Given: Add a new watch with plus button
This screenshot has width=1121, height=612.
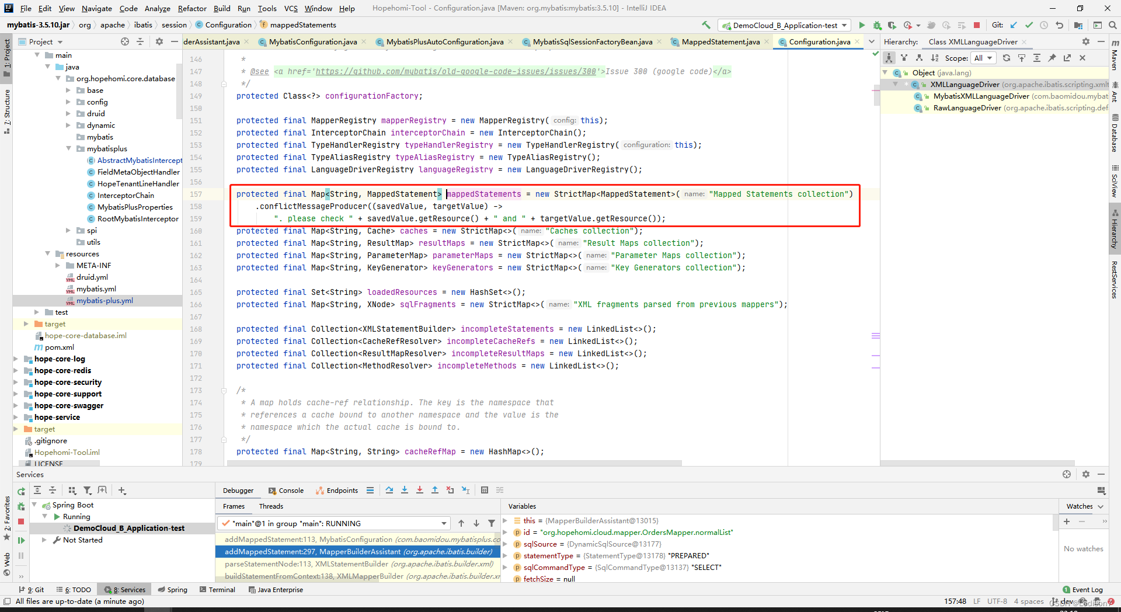Looking at the screenshot, I should pos(1067,521).
